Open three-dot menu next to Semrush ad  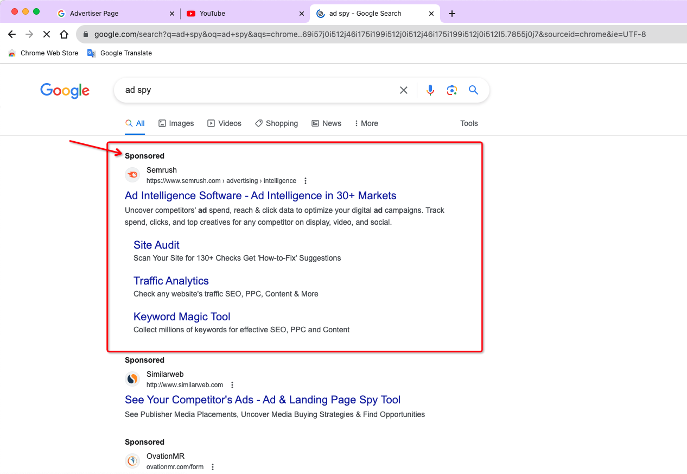(x=306, y=180)
